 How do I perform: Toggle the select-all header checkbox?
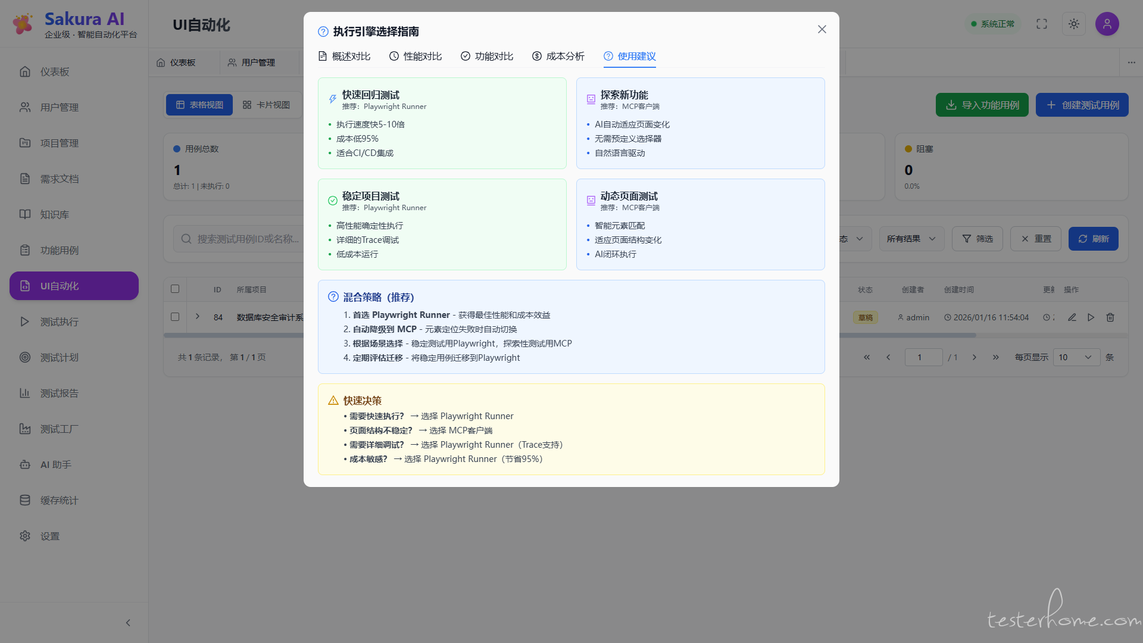pos(175,289)
